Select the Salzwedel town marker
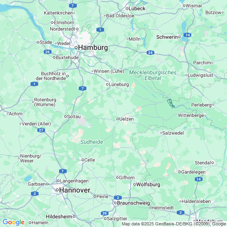 click(x=161, y=133)
